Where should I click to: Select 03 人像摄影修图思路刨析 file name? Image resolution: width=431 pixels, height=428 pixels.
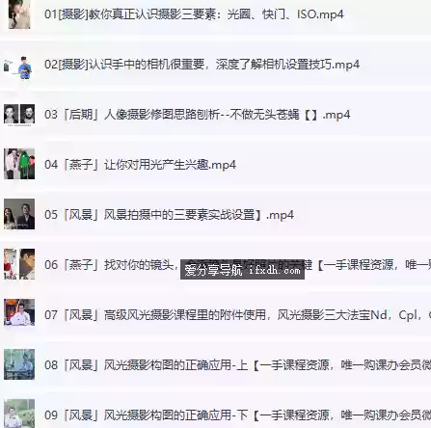tap(197, 115)
